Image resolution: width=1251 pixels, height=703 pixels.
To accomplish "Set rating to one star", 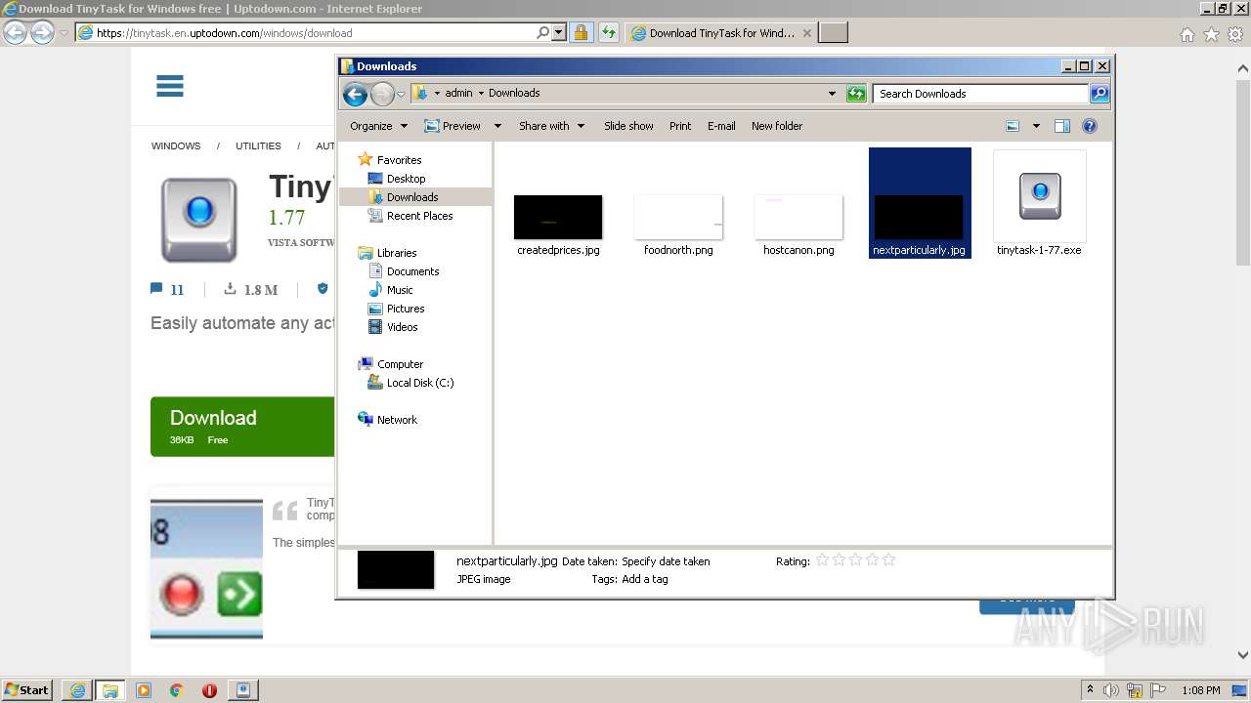I will [x=822, y=560].
